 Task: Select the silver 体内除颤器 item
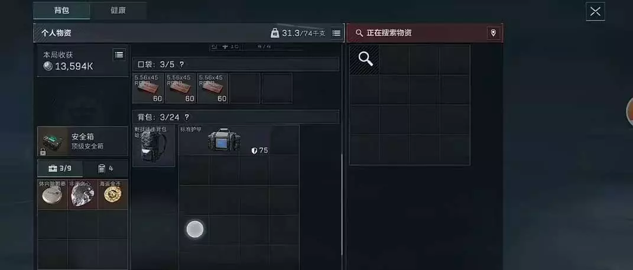tap(53, 194)
